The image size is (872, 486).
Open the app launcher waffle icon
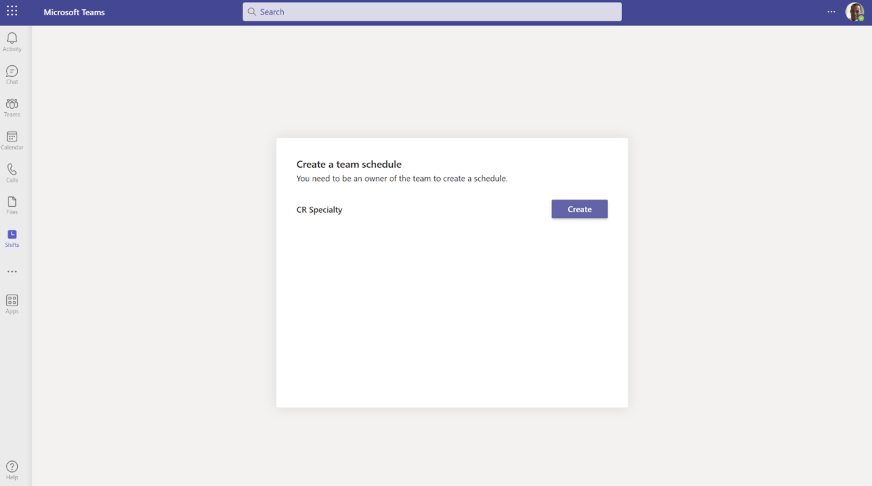pos(12,11)
